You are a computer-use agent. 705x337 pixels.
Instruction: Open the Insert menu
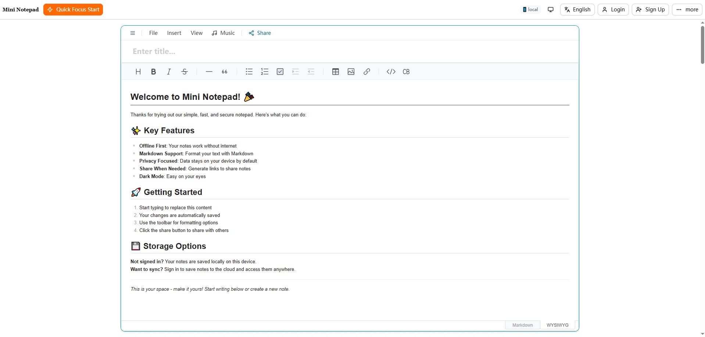click(174, 33)
